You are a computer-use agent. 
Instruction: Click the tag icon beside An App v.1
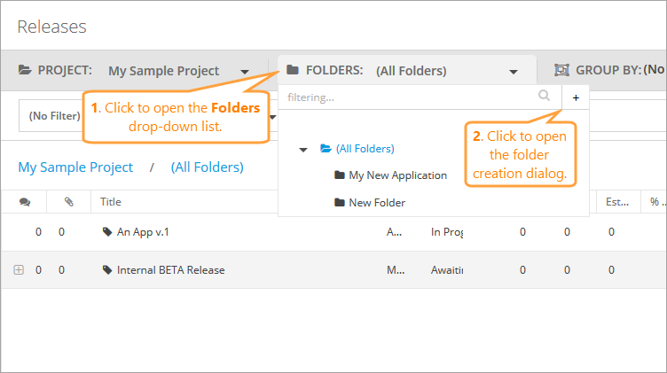click(x=107, y=232)
